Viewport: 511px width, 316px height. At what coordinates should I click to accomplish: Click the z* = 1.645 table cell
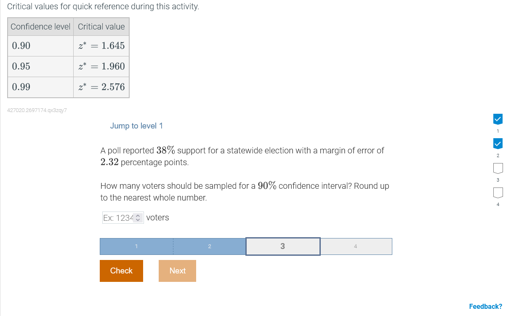(101, 46)
